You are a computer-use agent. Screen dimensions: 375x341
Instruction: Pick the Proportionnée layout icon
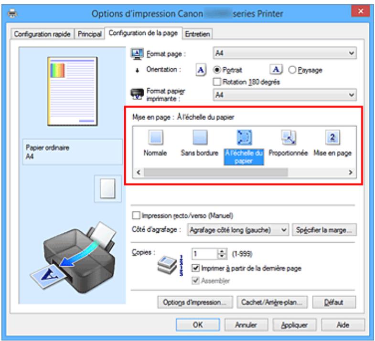289,137
